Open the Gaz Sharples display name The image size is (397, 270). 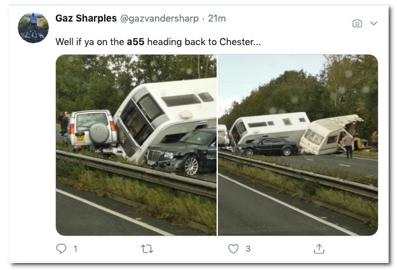86,18
